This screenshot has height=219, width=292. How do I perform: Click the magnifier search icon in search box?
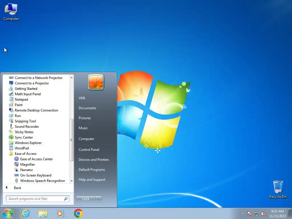[66, 199]
